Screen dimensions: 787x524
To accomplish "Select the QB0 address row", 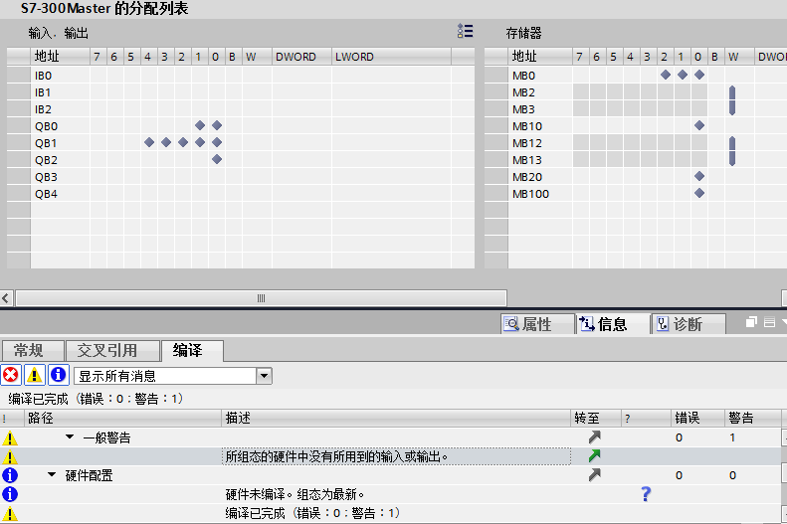I will pos(241,126).
